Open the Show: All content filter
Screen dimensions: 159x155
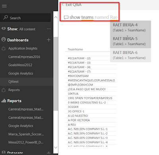click(21, 29)
